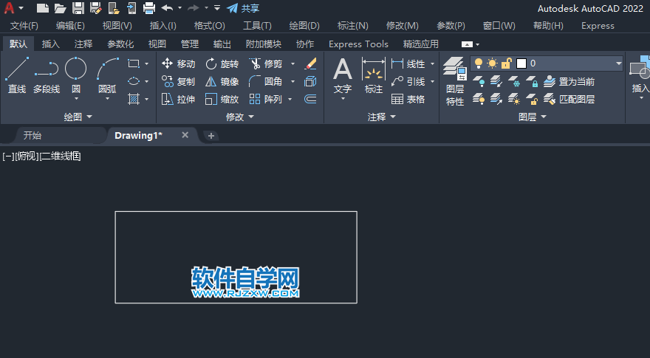Click the Layer Freeze snowflake icon
650x358 pixels.
click(514, 80)
